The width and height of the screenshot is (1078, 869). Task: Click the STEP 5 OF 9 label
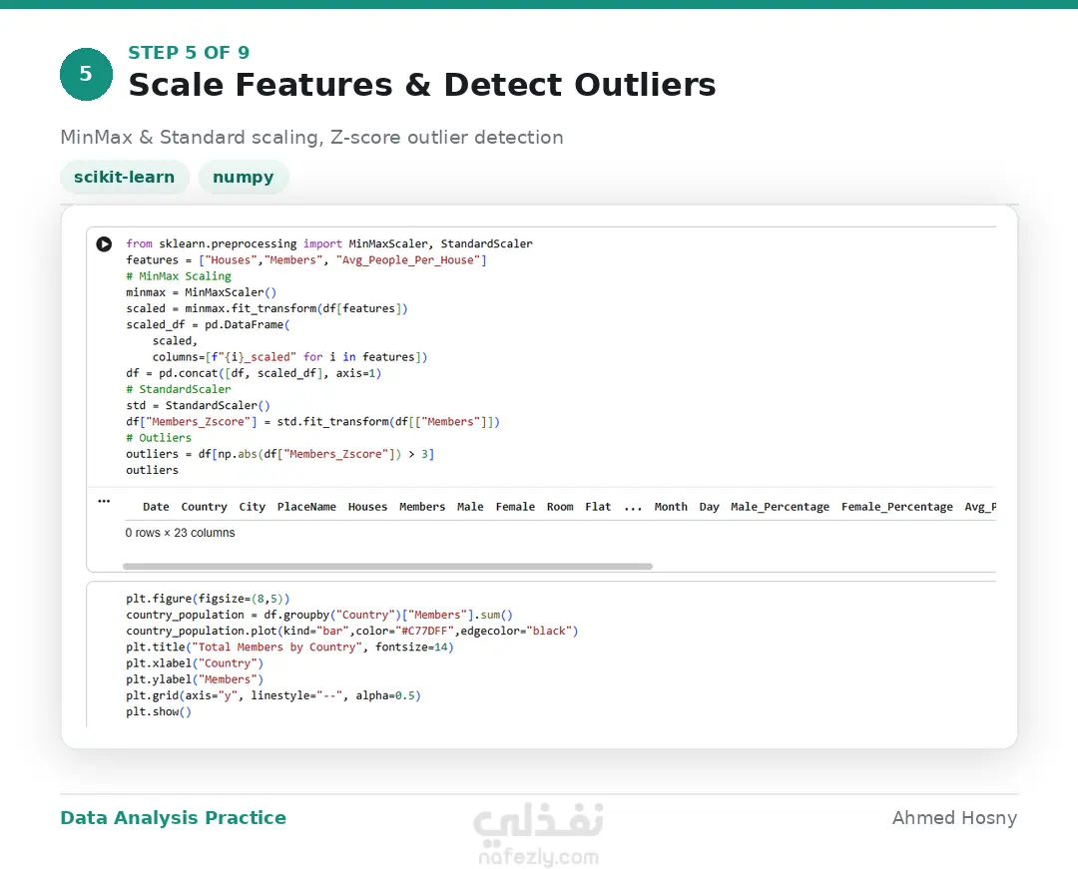189,52
